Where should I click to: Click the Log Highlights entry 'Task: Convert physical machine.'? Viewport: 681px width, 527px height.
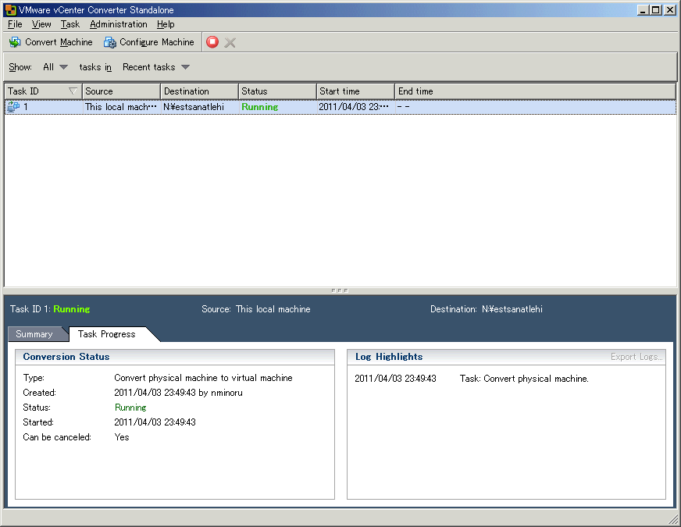[524, 379]
